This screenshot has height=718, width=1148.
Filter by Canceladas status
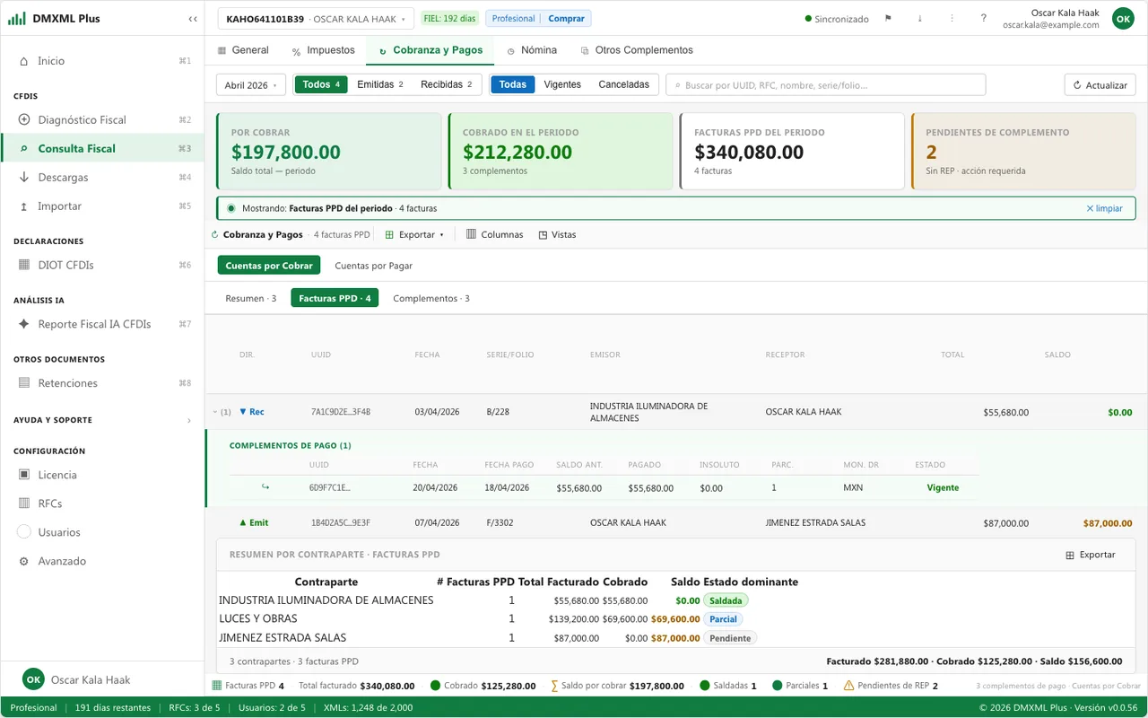623,84
